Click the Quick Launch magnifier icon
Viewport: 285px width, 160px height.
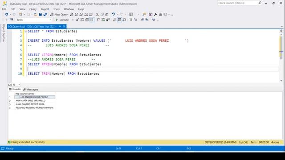[x=260, y=3]
